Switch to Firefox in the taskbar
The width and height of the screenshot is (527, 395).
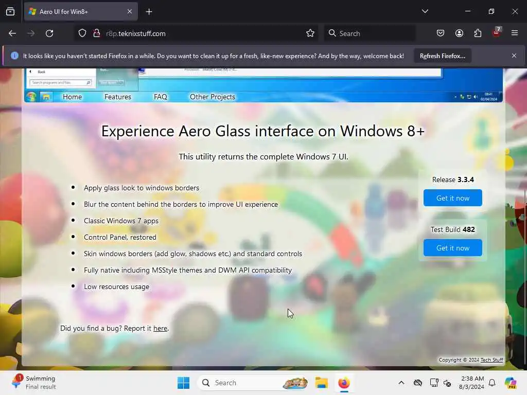[x=344, y=383]
